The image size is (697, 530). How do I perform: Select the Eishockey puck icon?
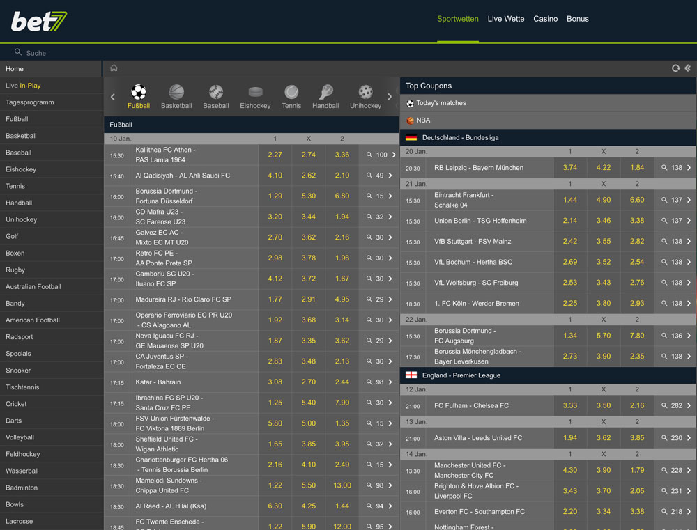pyautogui.click(x=255, y=92)
